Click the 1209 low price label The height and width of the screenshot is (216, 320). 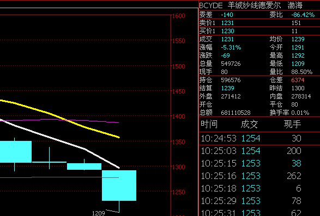pos(98,213)
